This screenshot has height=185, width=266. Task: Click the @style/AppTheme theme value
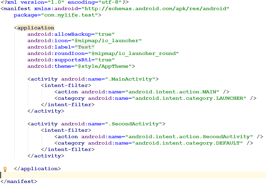[x=103, y=66]
